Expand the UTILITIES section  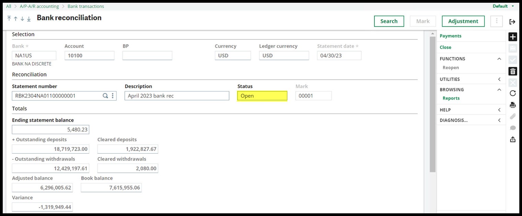(x=500, y=79)
